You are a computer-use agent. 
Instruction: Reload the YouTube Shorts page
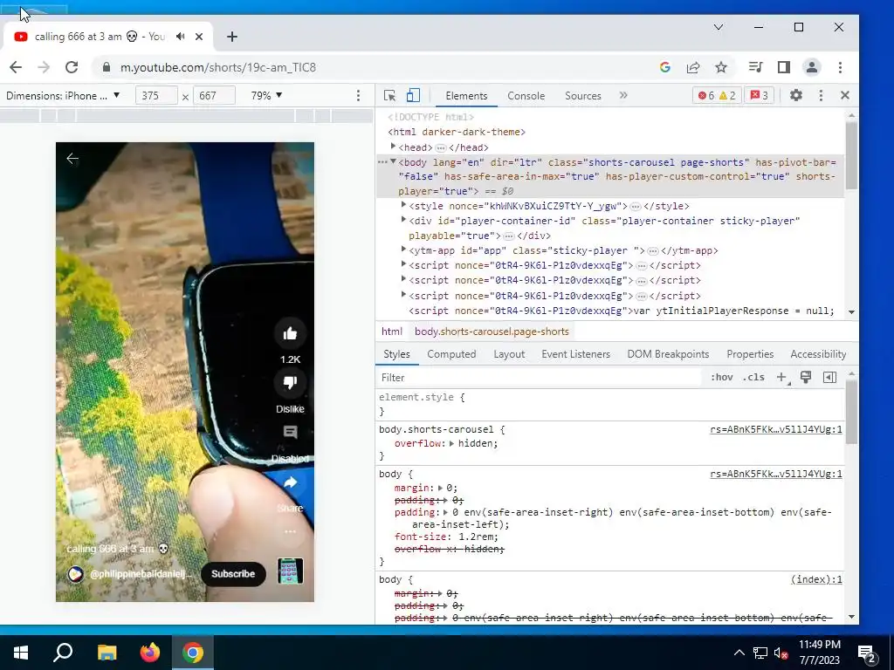click(72, 67)
